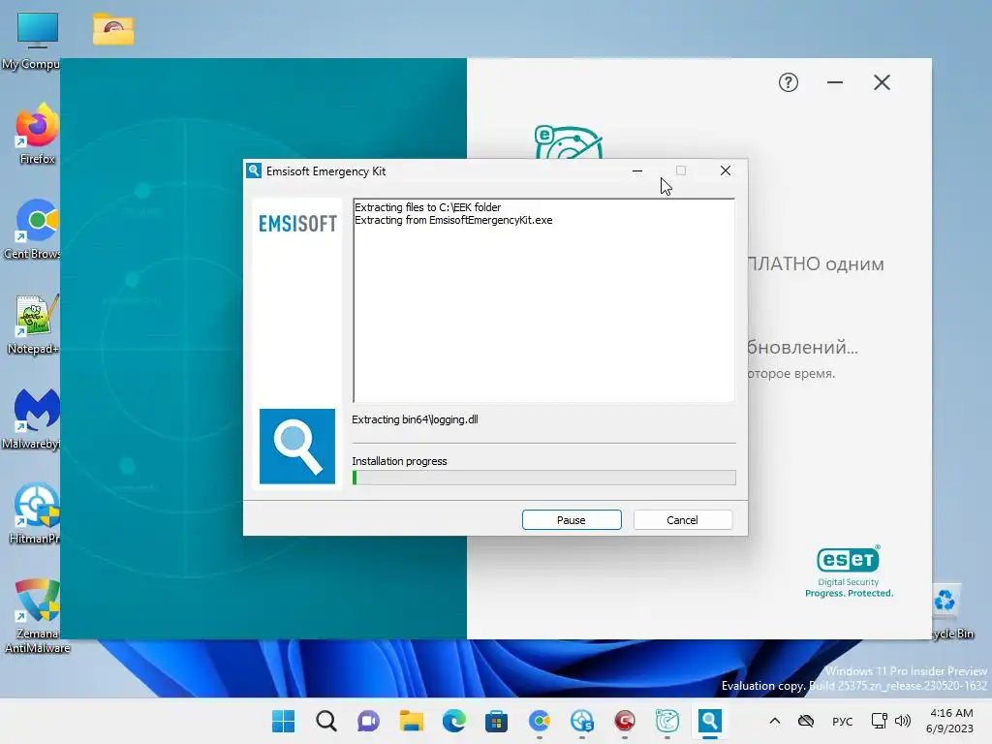This screenshot has height=744, width=992.
Task: Open Malwarebytes desktop shortcut
Action: click(x=32, y=418)
